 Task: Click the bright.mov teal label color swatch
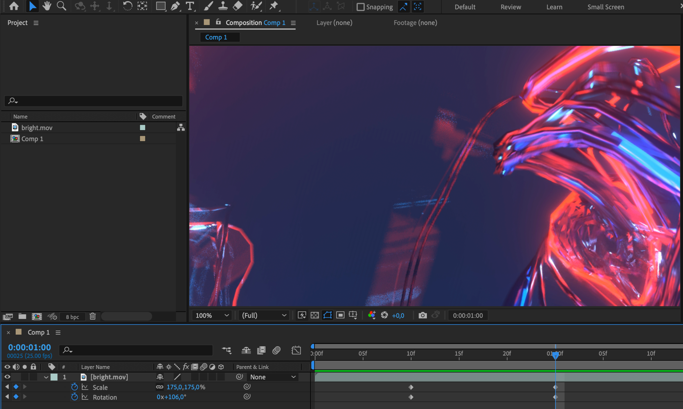142,127
